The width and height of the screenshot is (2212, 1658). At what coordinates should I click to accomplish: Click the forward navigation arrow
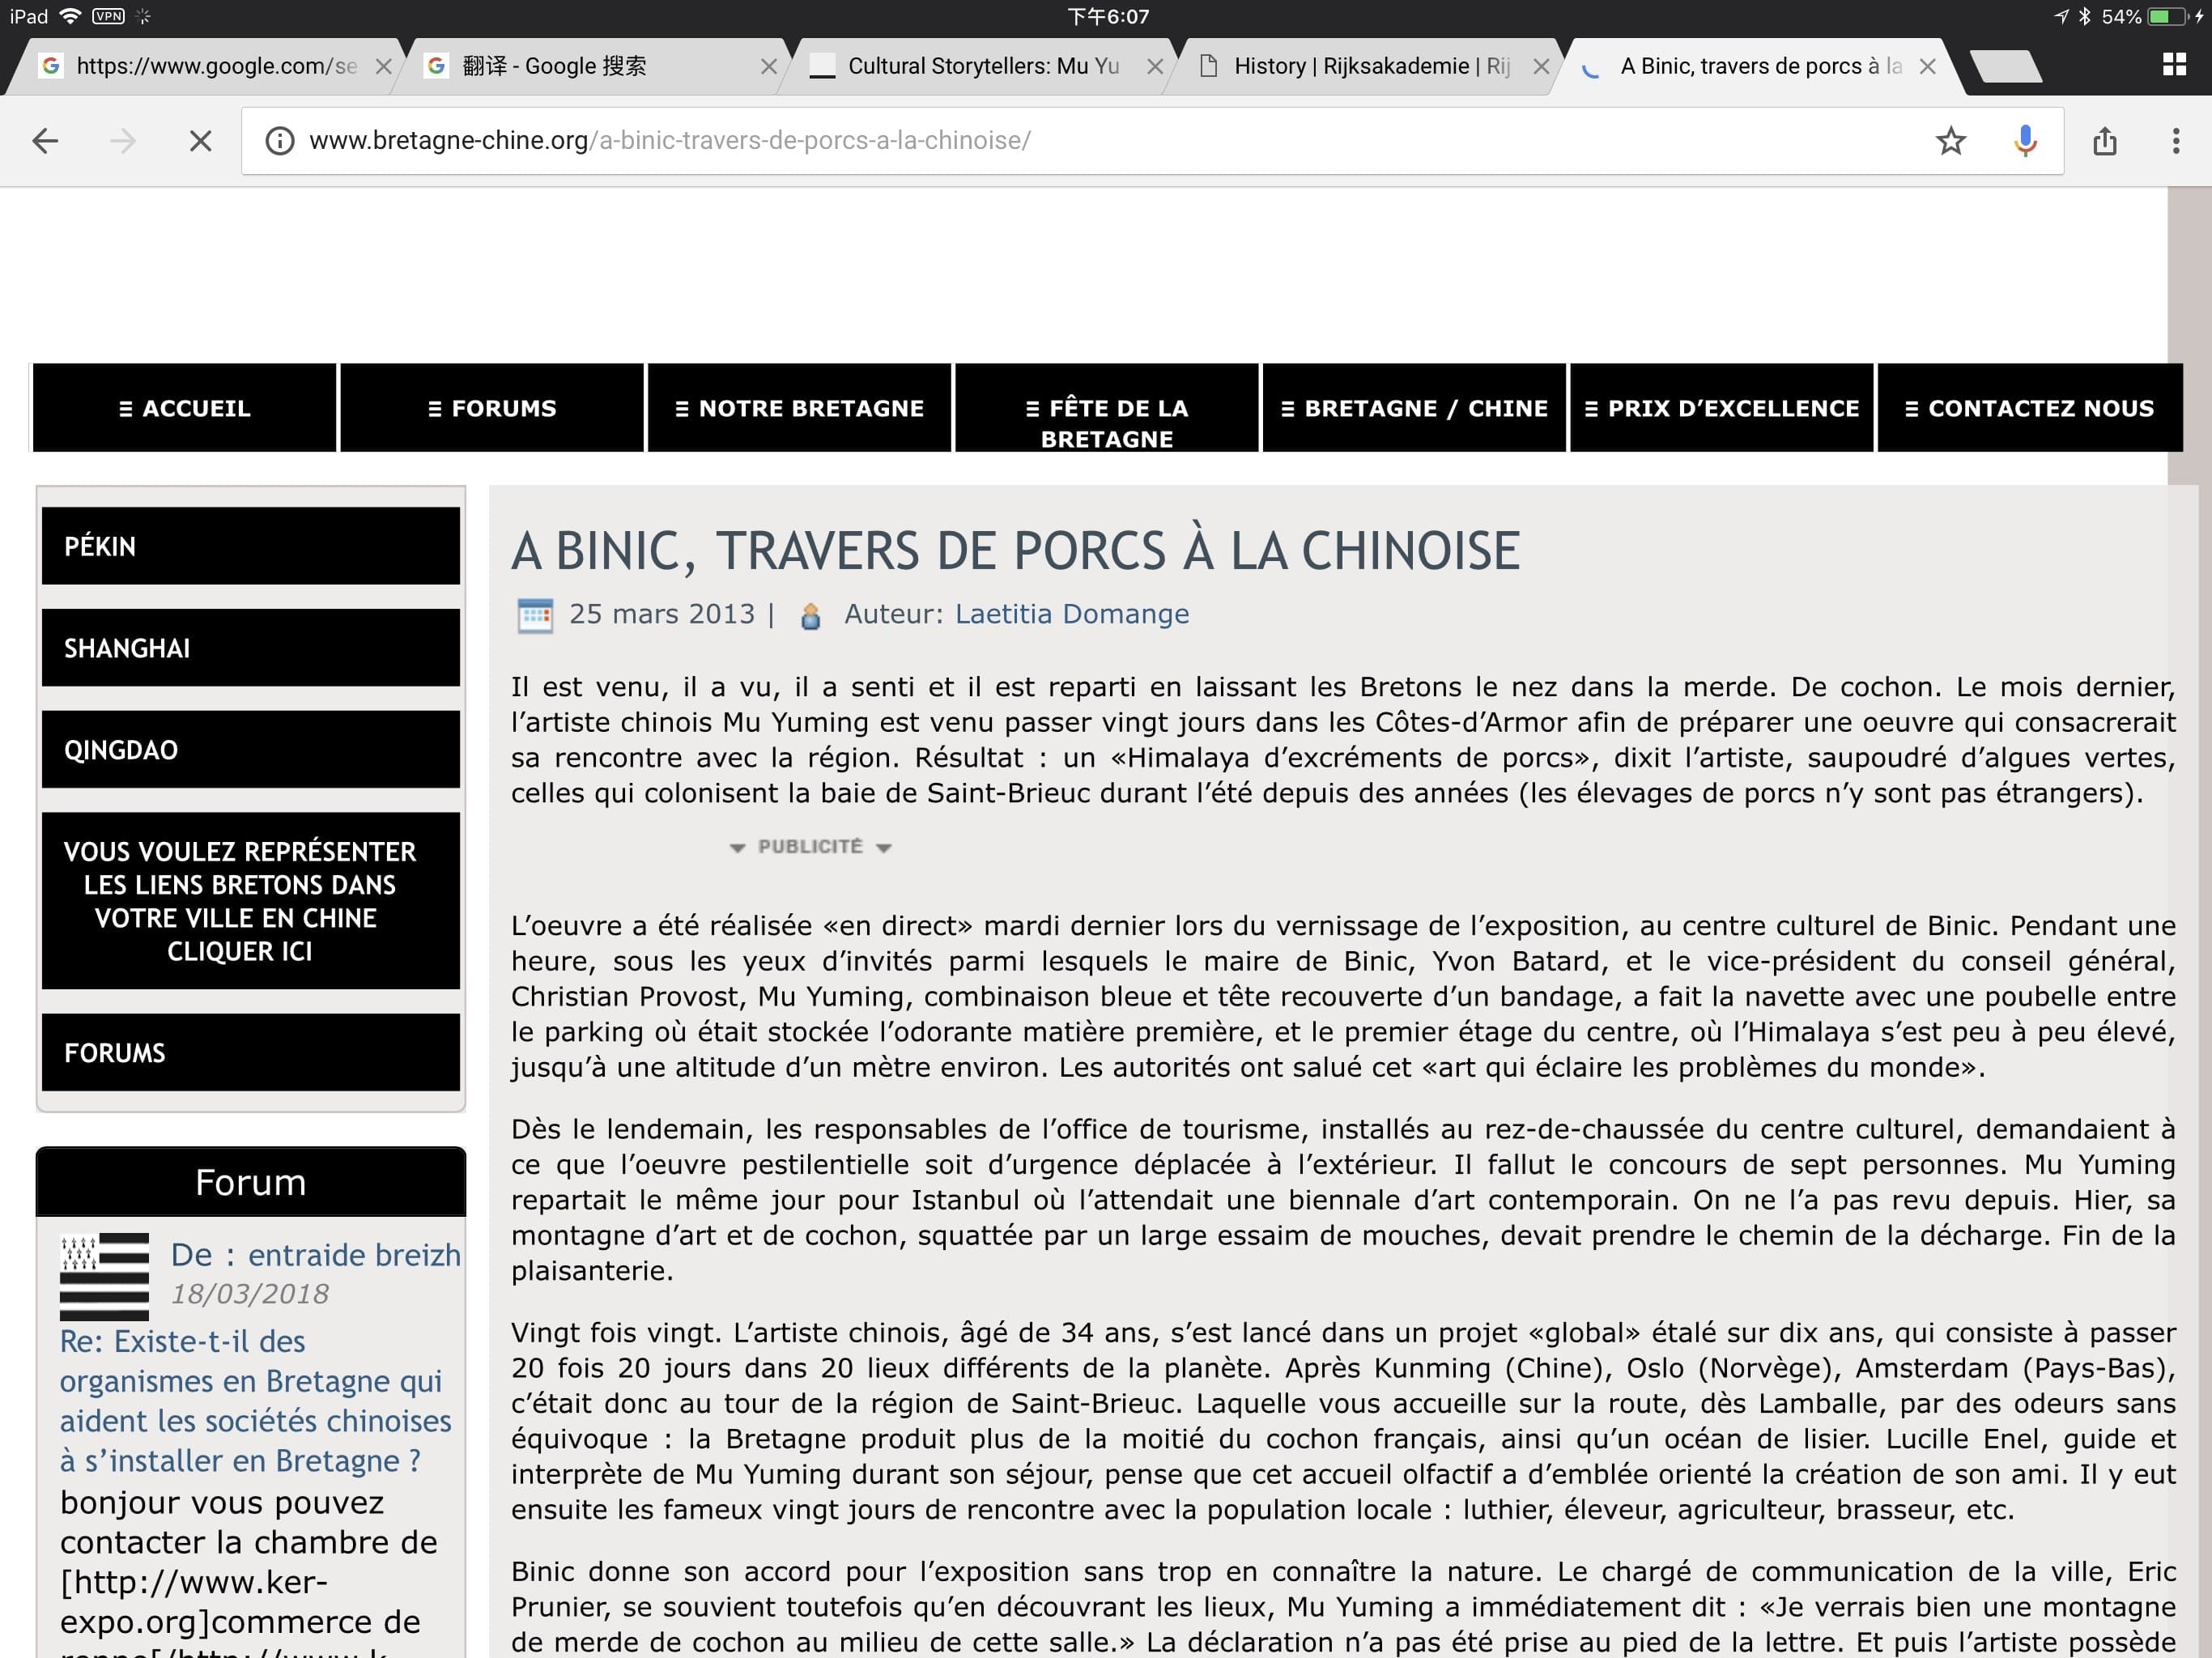click(122, 141)
